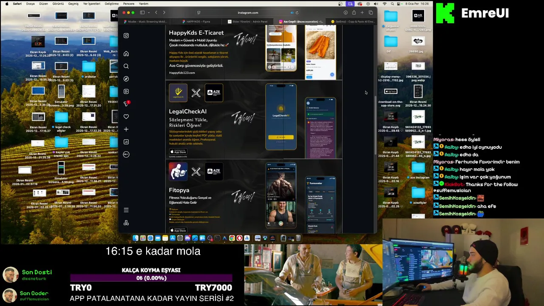Select the aze instagram desktop folder

click(x=418, y=170)
